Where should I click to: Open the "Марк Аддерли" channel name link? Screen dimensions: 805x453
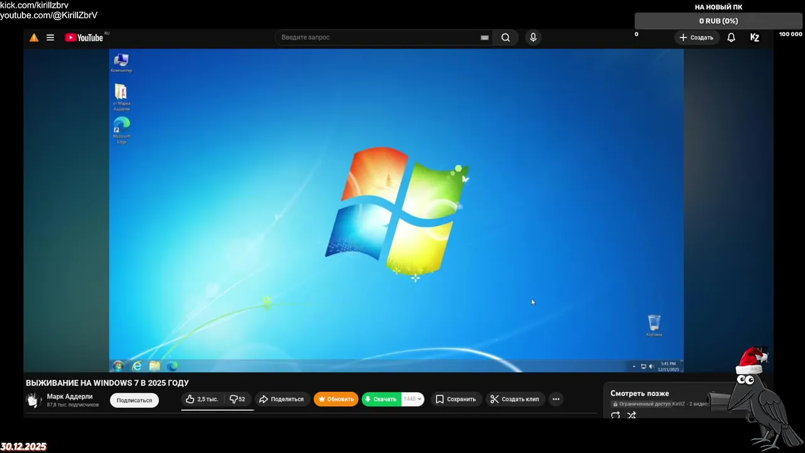point(70,396)
